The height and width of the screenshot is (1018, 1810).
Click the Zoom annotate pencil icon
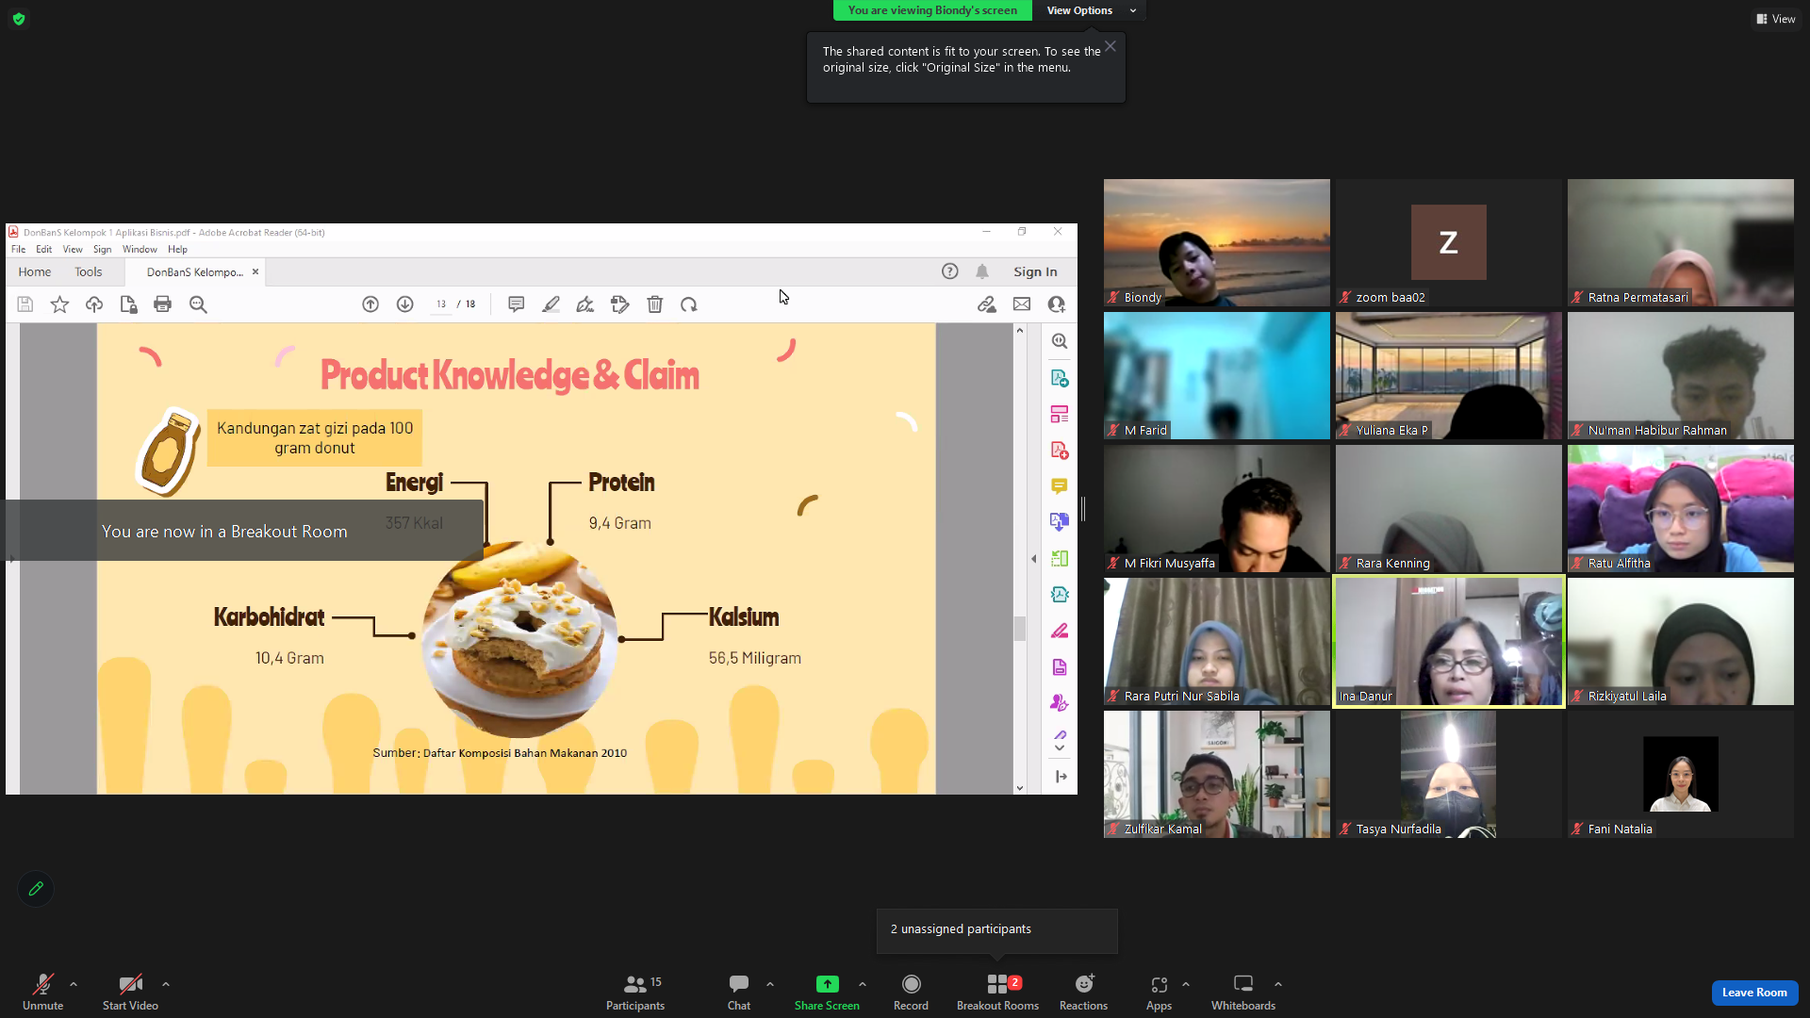[36, 889]
